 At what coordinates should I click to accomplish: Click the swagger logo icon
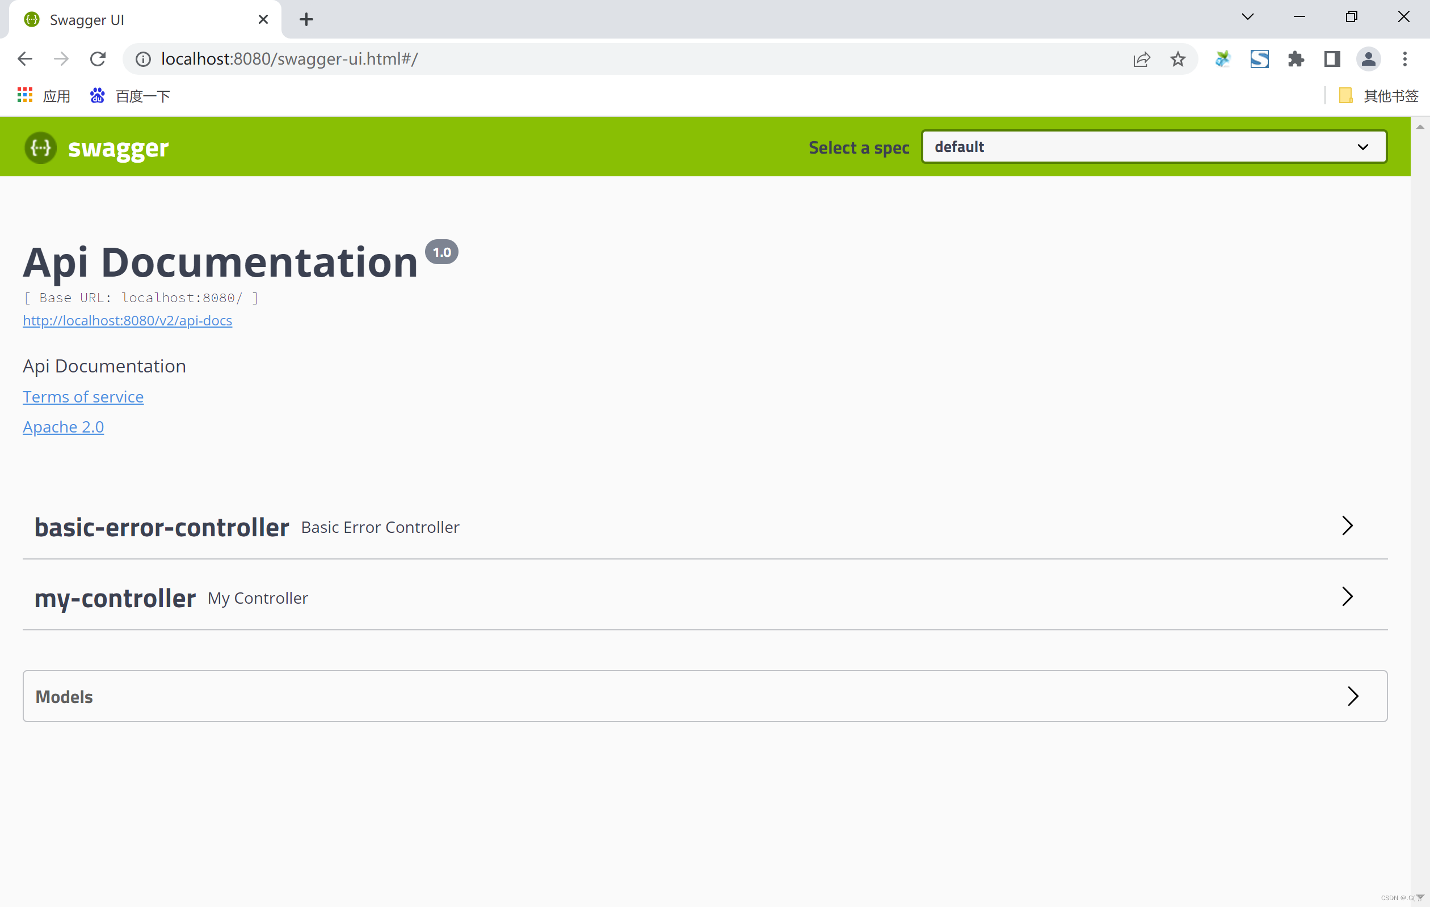40,147
